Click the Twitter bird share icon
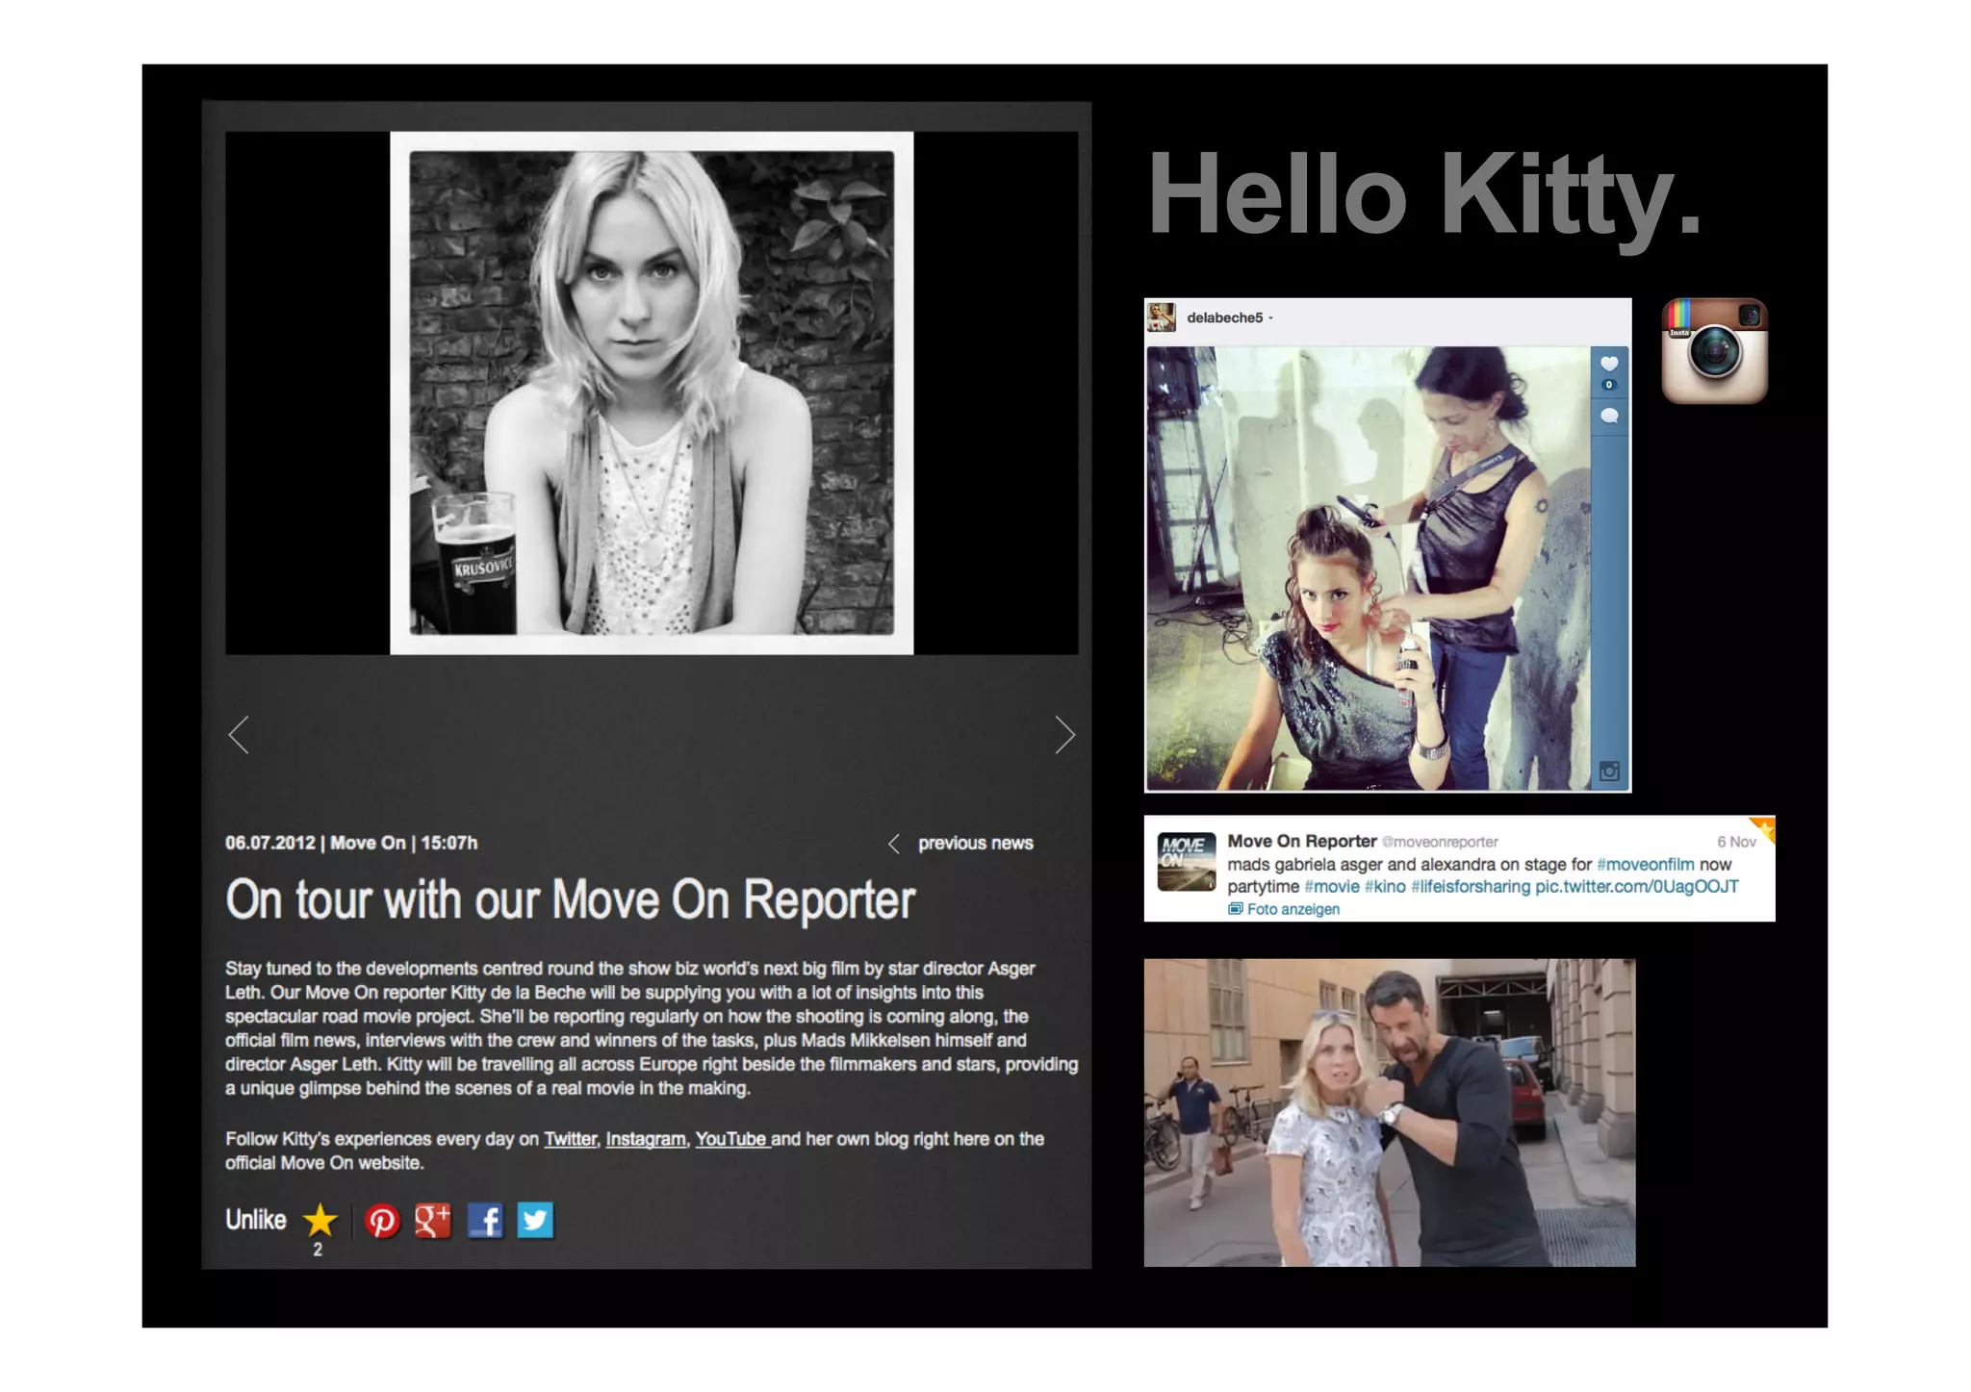The width and height of the screenshot is (1971, 1392). tap(535, 1221)
